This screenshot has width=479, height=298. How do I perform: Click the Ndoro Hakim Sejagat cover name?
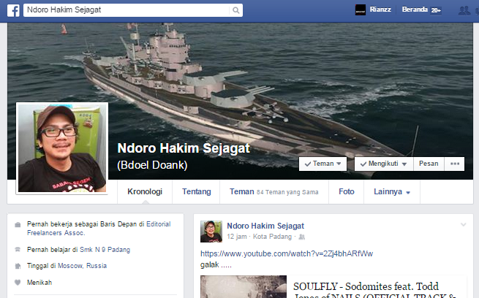pos(184,148)
